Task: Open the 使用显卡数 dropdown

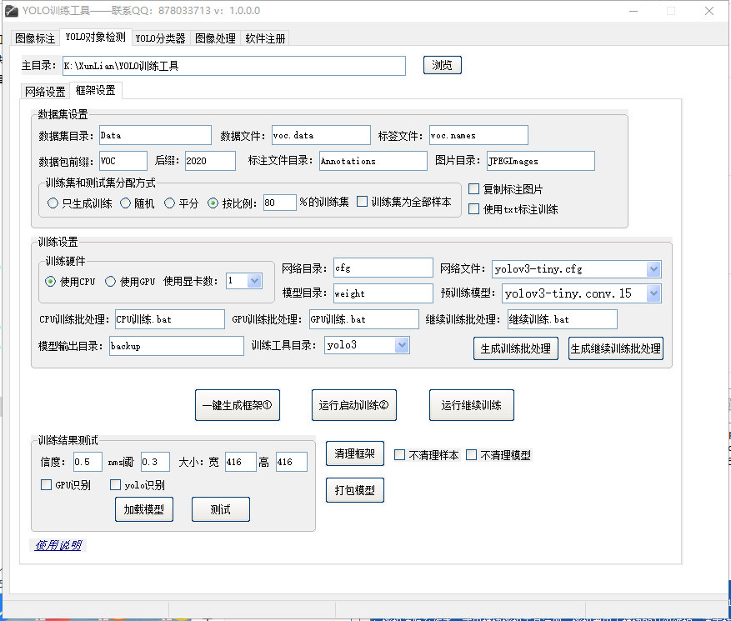Action: tap(255, 281)
